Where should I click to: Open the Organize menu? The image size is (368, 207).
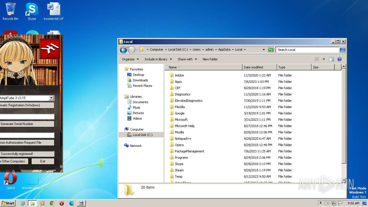pyautogui.click(x=130, y=59)
